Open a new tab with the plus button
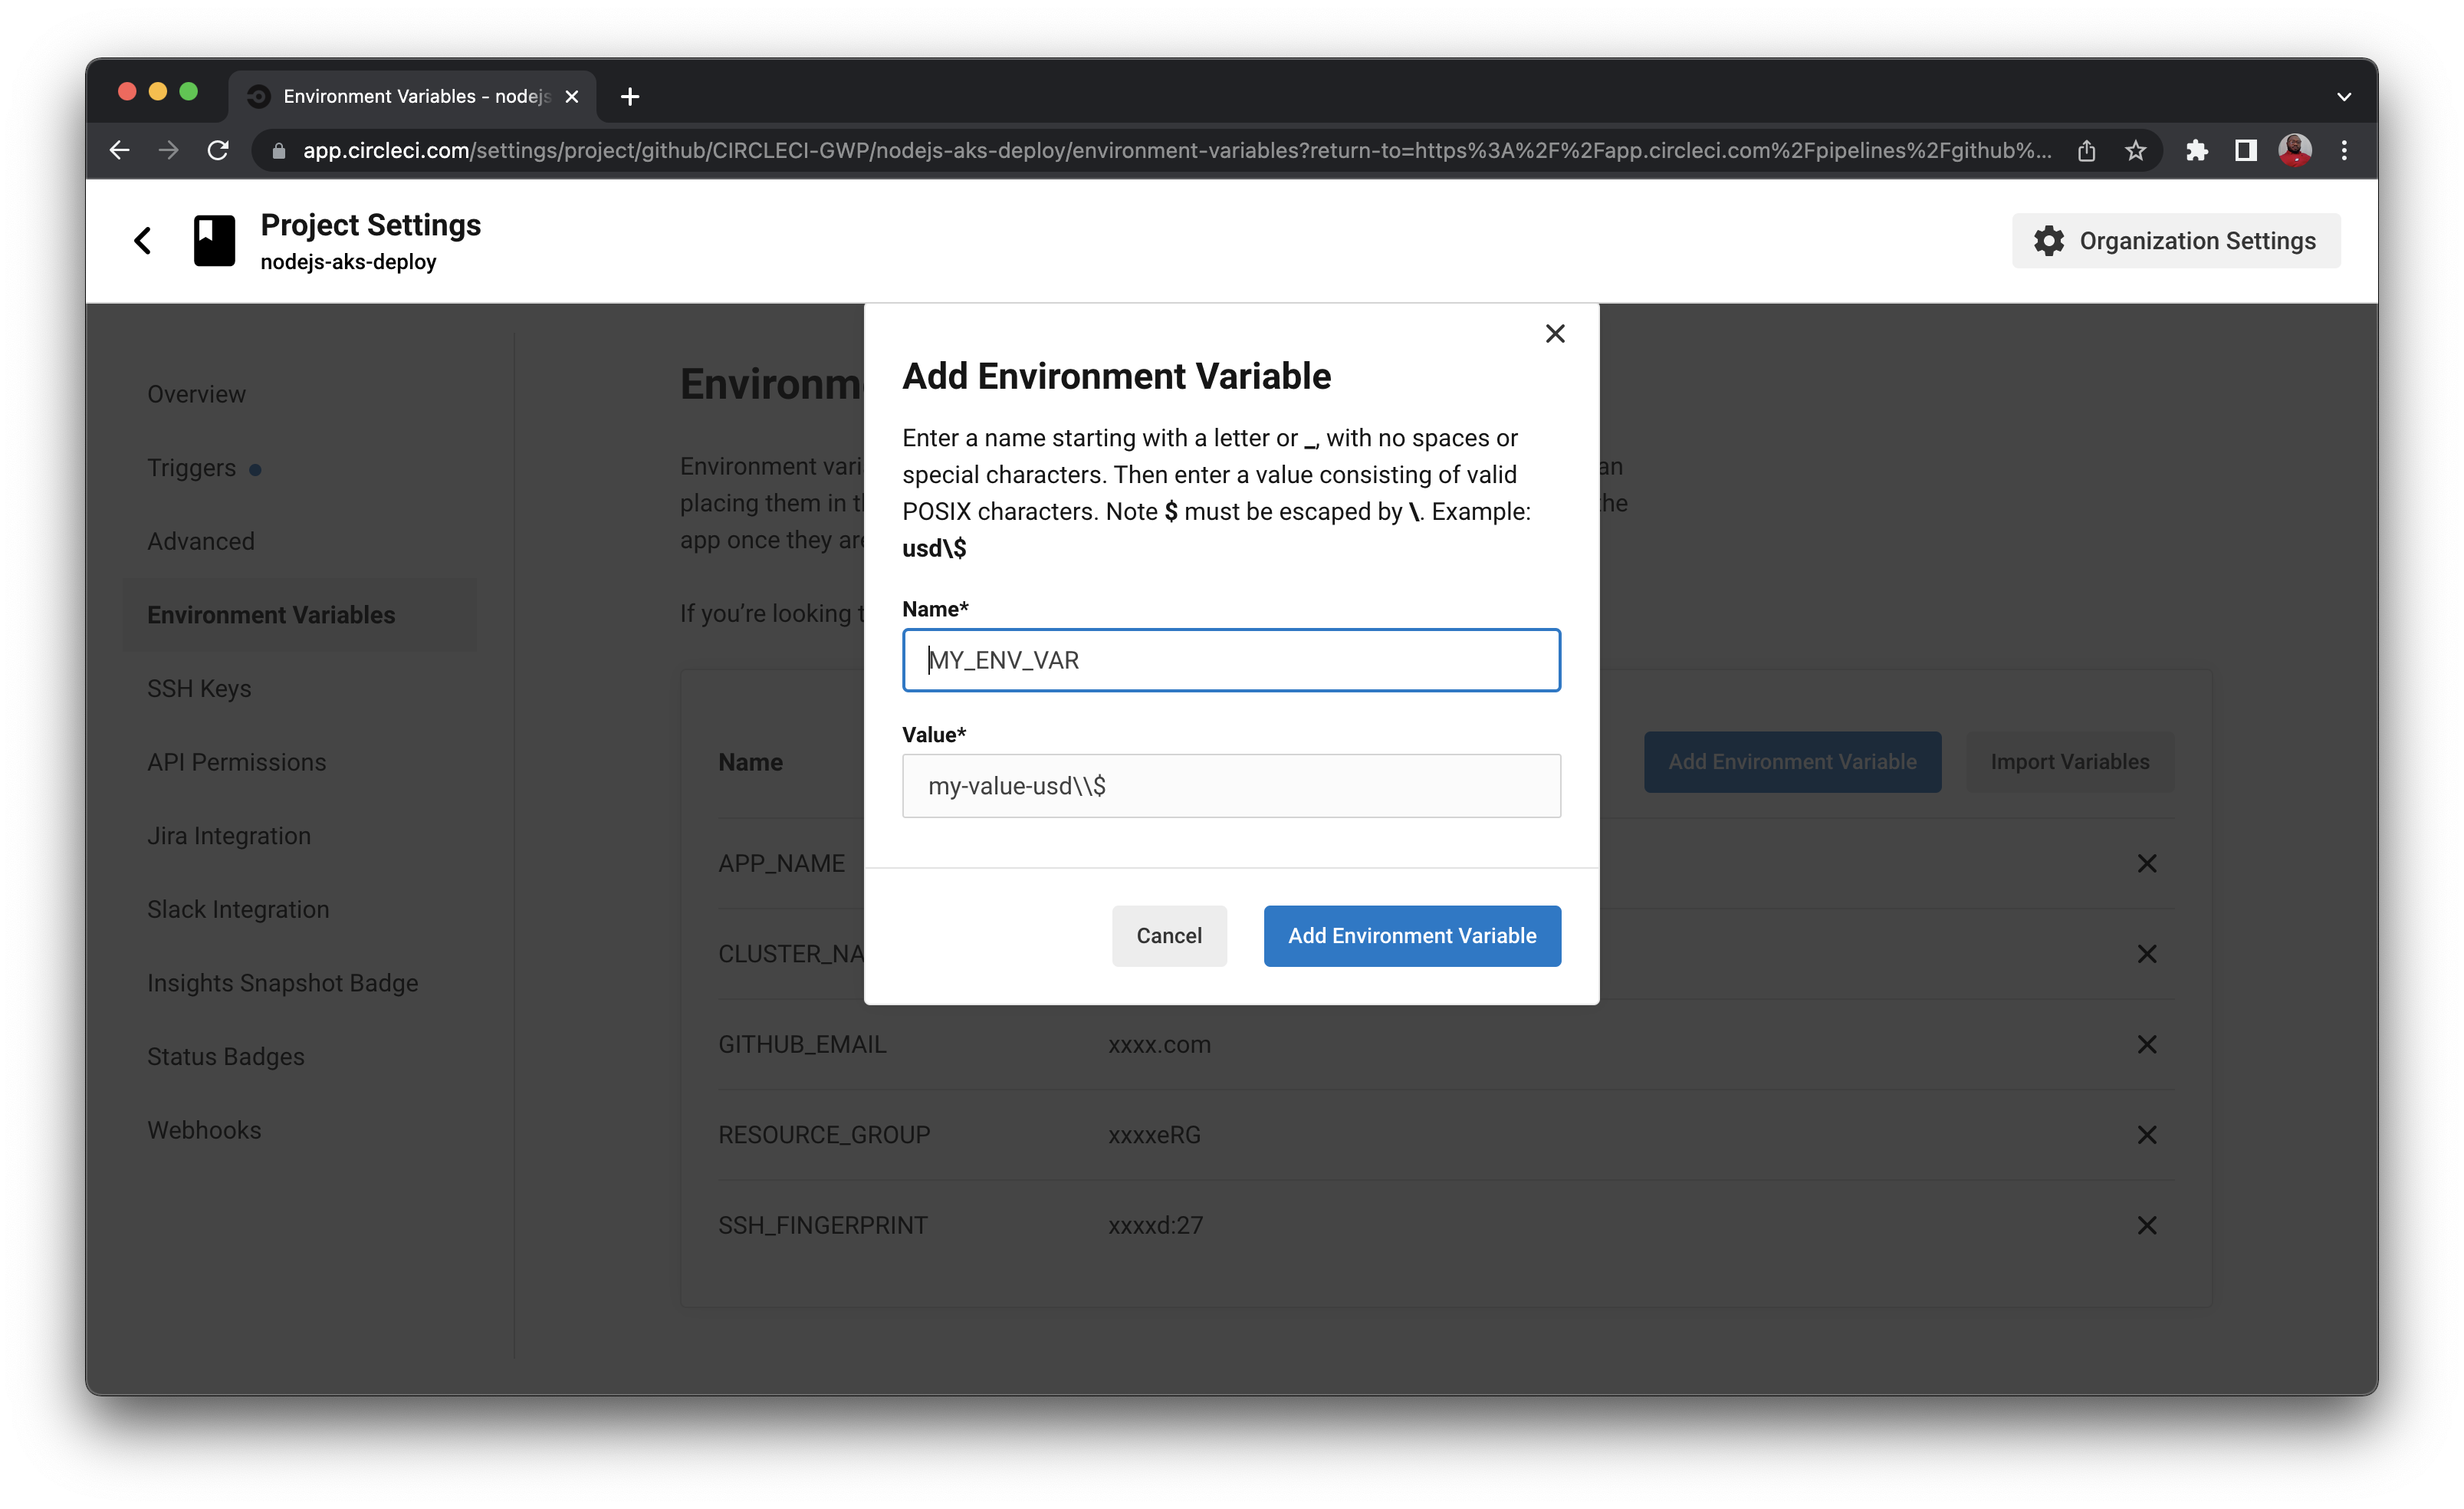Image resolution: width=2464 pixels, height=1509 pixels. tap(630, 96)
